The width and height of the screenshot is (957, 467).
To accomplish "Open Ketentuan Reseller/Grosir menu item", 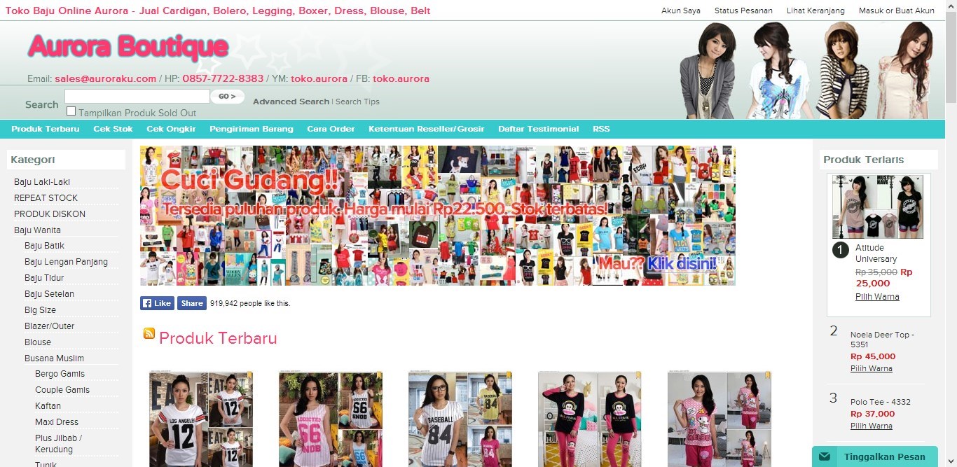I will tap(426, 129).
